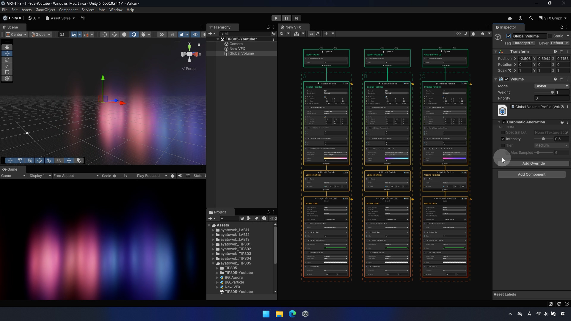
Task: Toggle the Intensity override checkbox
Action: click(503, 139)
